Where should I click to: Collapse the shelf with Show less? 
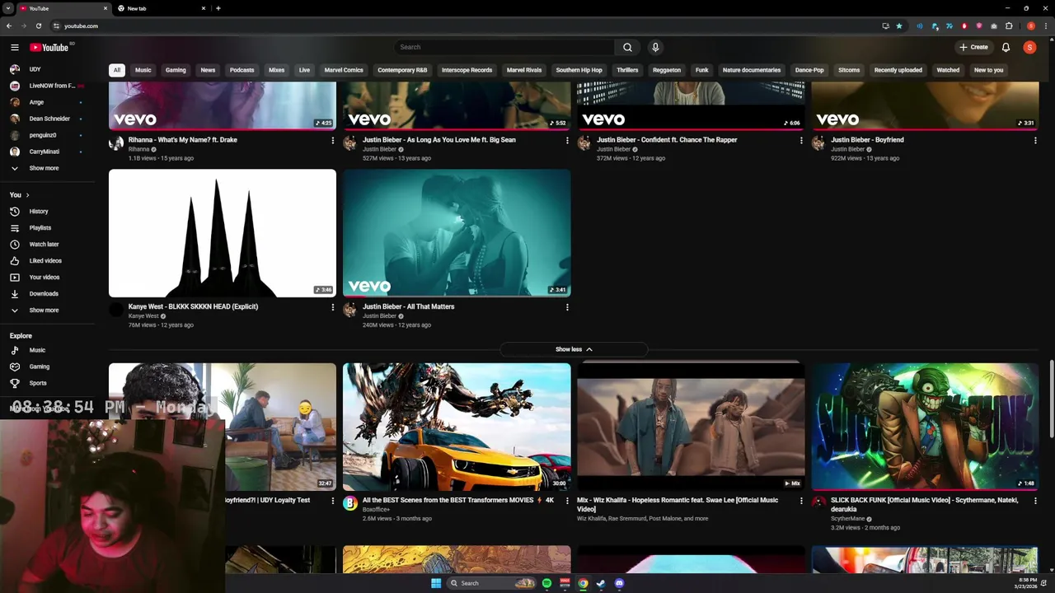[574, 349]
